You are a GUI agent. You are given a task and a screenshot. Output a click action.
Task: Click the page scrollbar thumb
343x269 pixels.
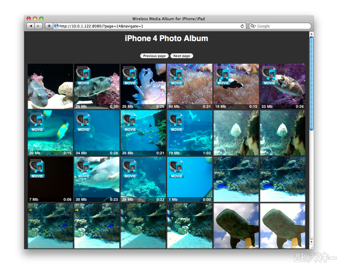[312, 83]
